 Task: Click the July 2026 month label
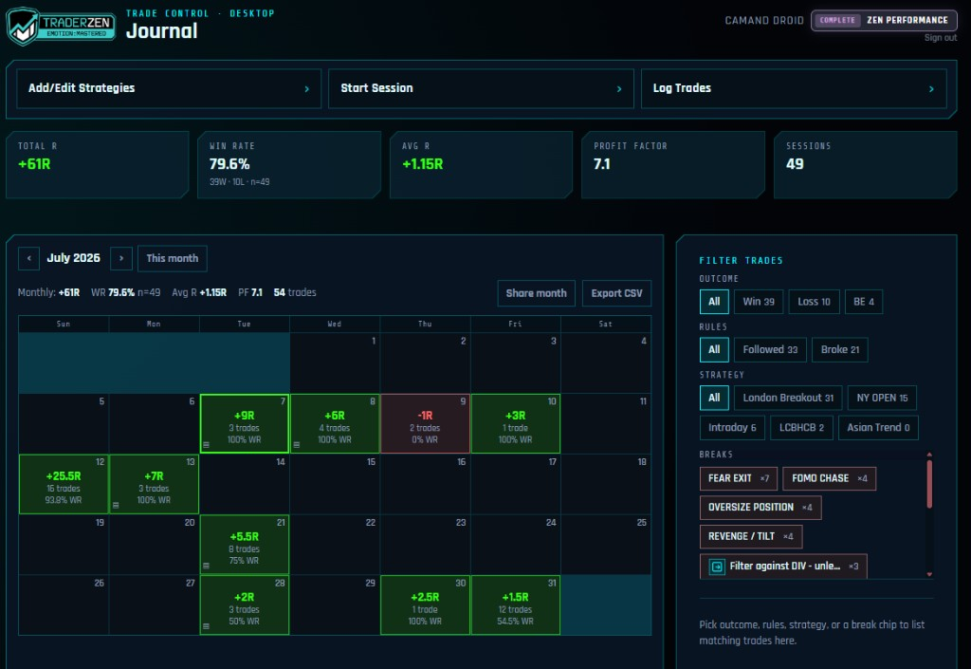point(74,258)
